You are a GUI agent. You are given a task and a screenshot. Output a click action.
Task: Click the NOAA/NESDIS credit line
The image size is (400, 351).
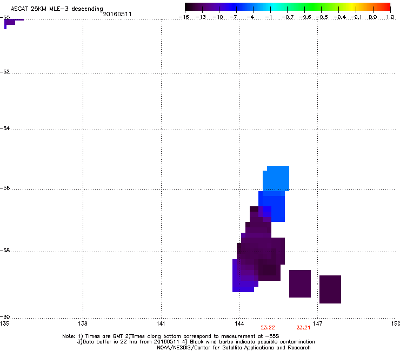tap(234, 348)
